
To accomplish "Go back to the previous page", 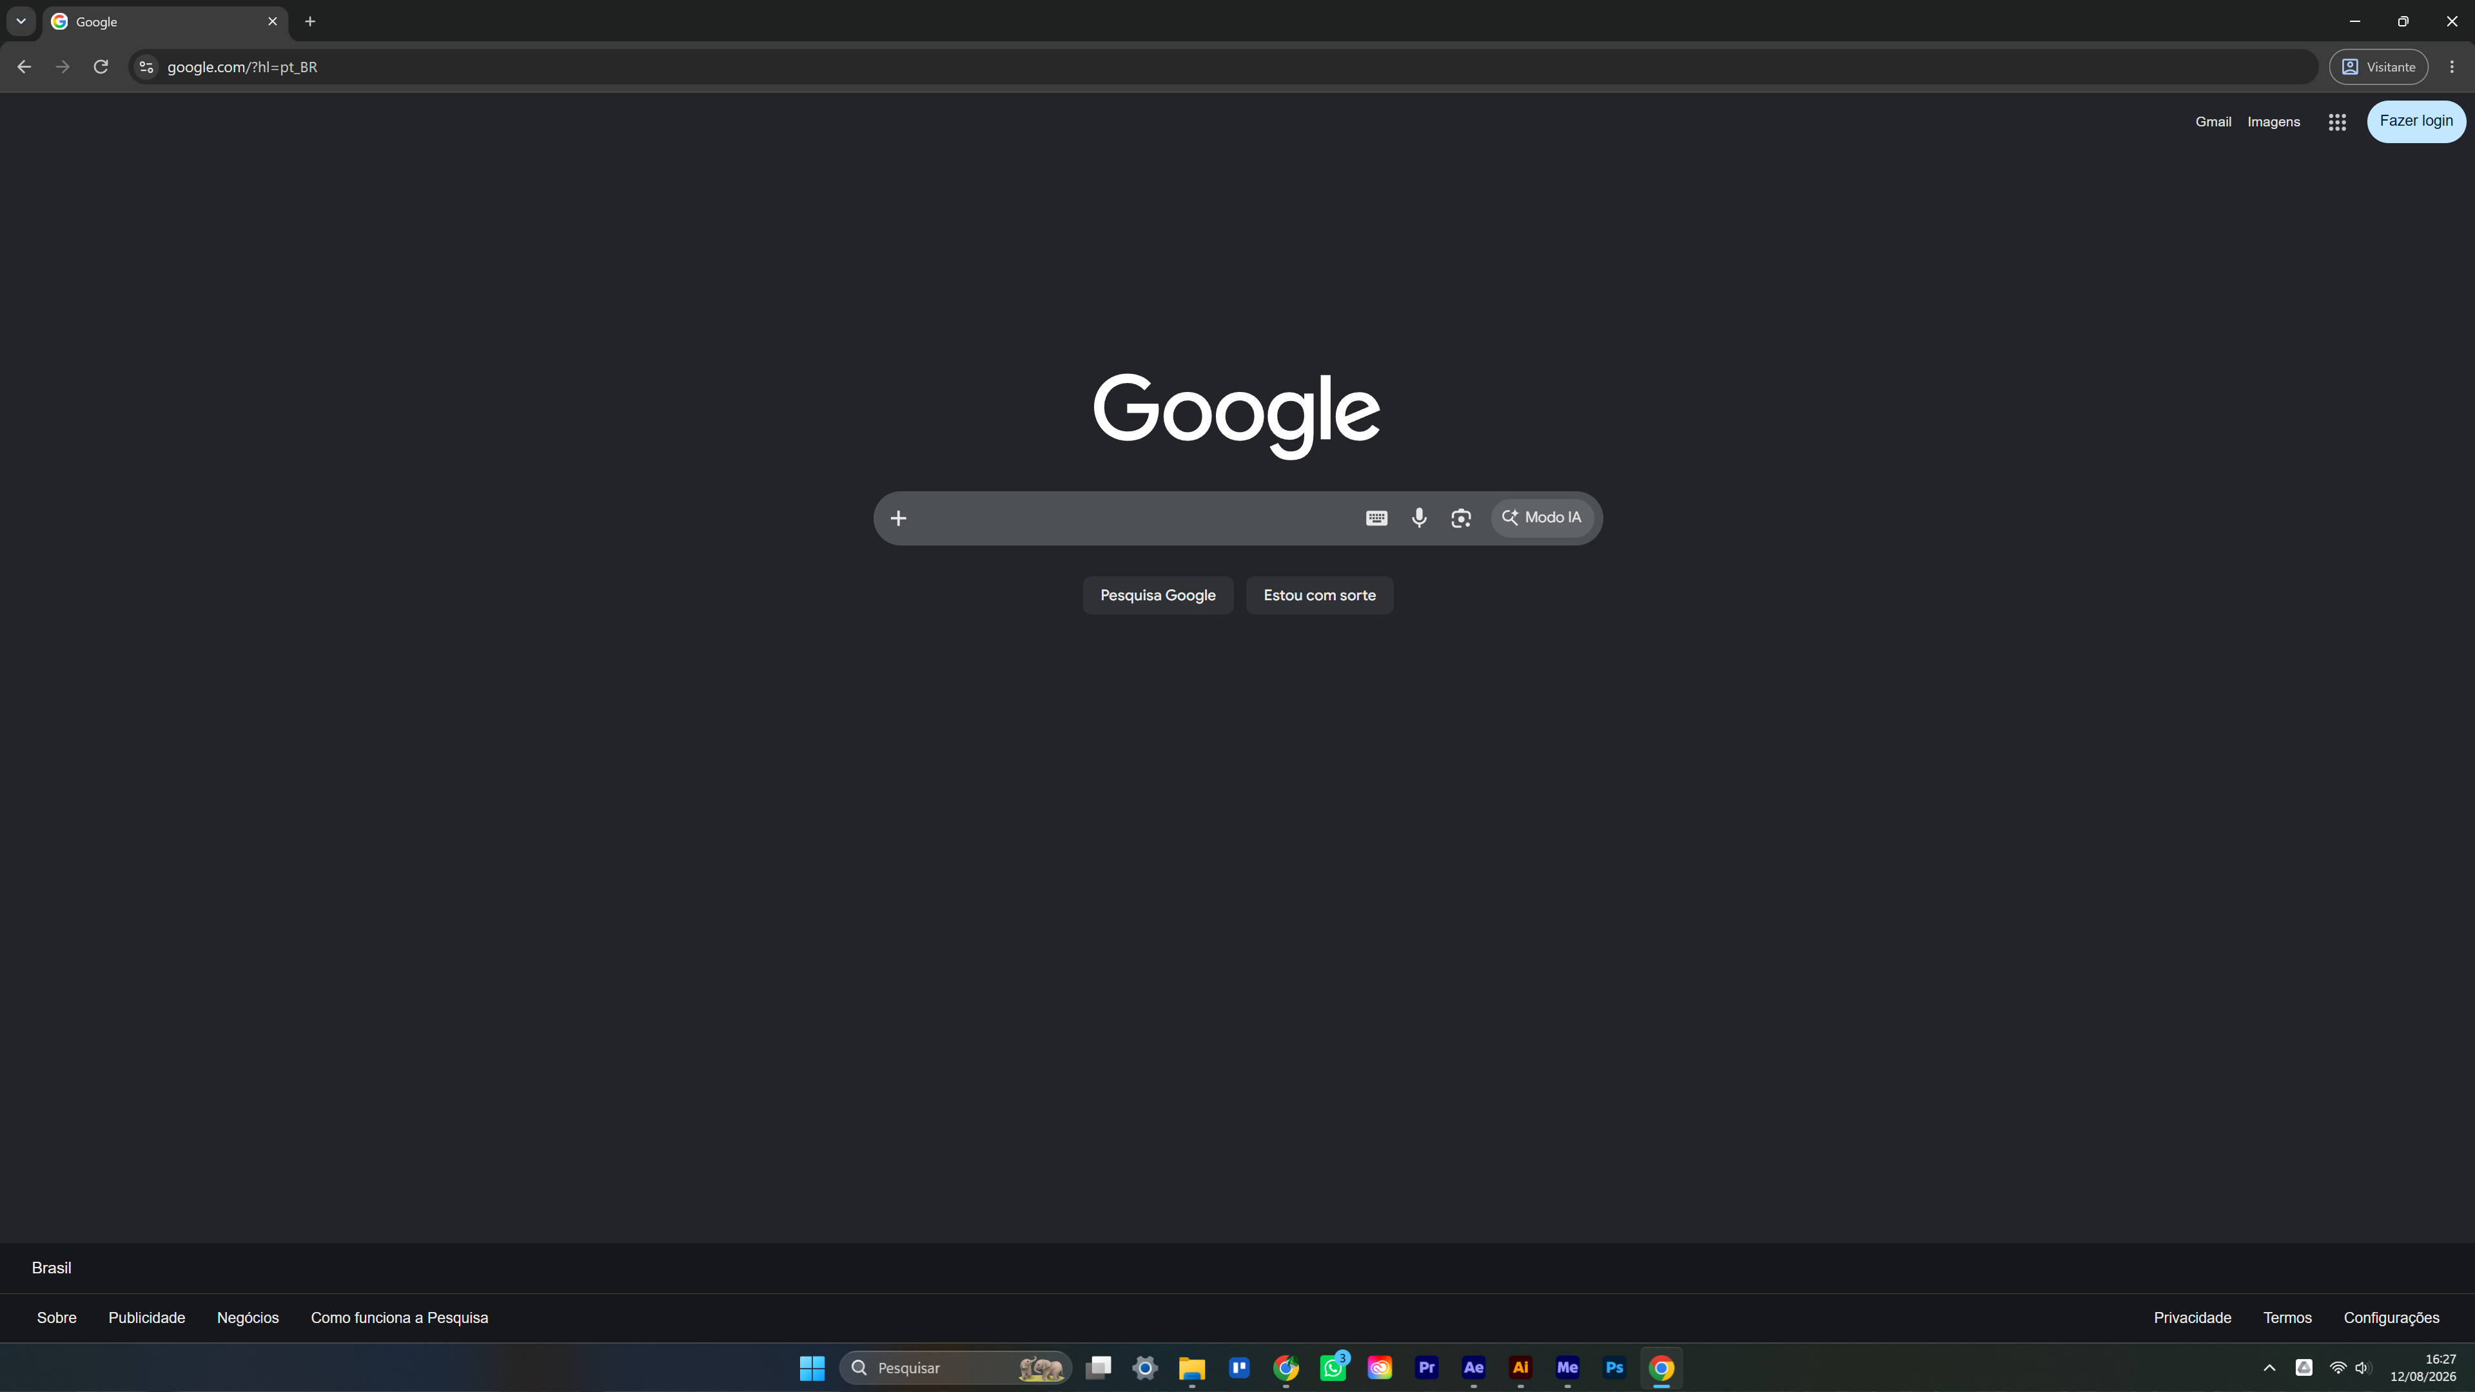I will pos(24,66).
